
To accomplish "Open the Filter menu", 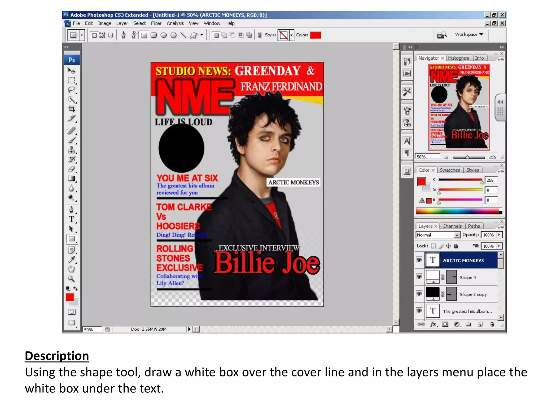I will click(x=156, y=23).
